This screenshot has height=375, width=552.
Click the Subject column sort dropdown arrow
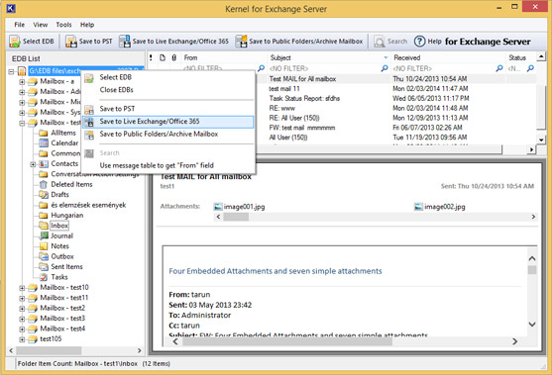coord(386,57)
